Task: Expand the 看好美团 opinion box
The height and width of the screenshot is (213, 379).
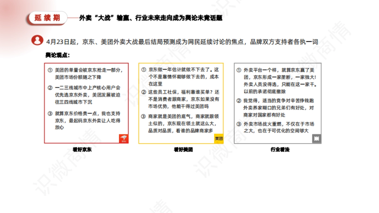Action: tap(181, 103)
